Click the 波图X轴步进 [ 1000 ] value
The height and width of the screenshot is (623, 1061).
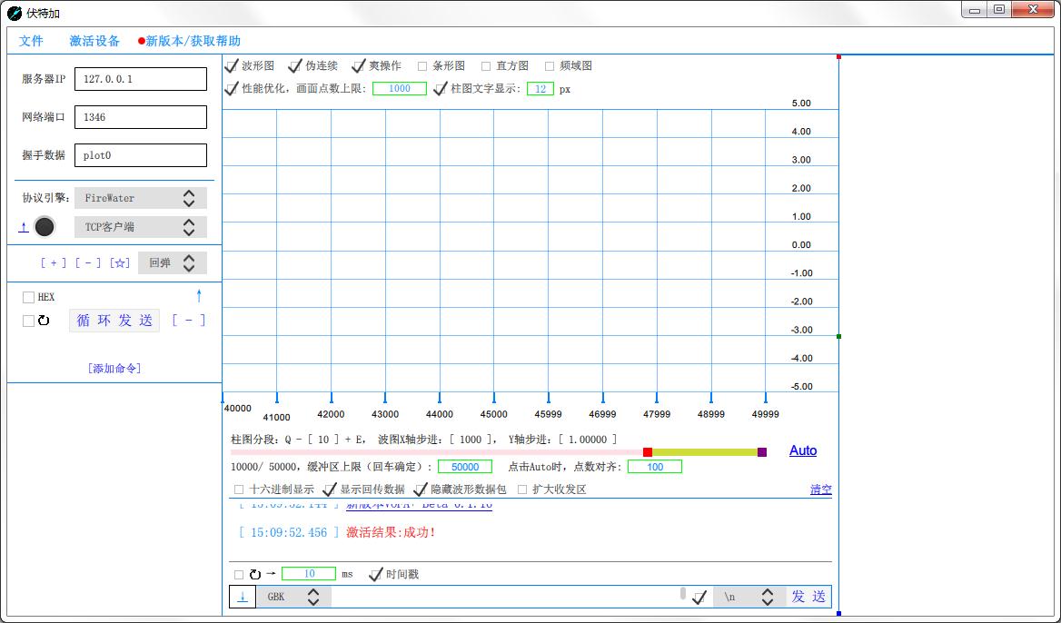point(471,440)
